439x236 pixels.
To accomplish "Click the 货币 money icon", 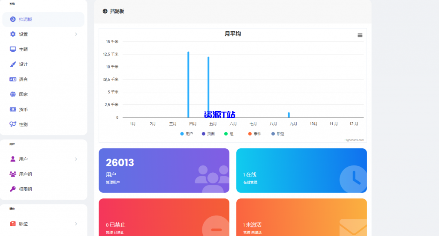I will pos(13,109).
